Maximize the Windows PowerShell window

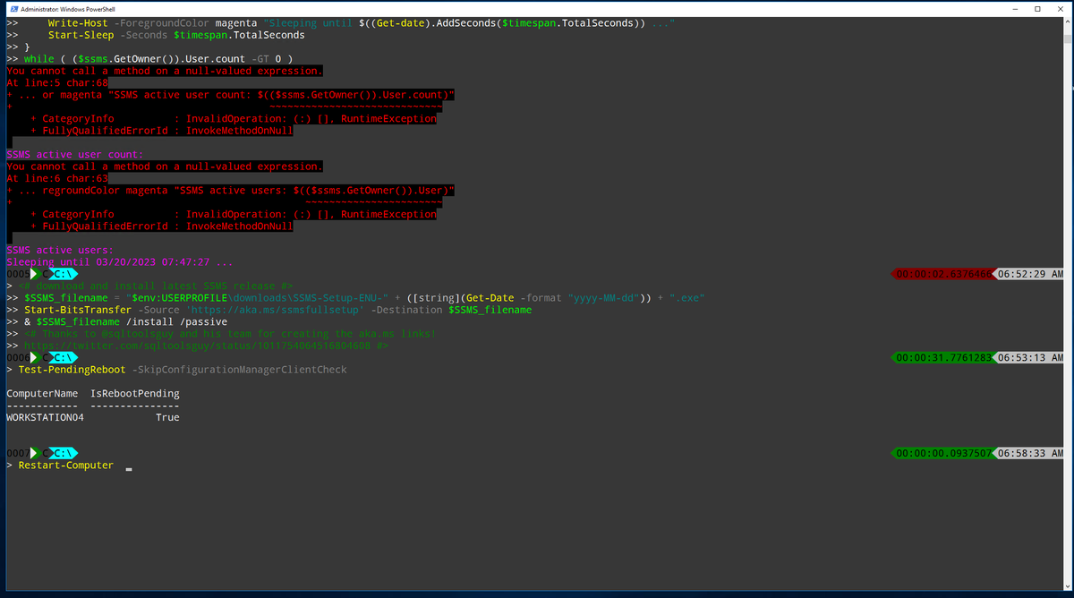point(1036,8)
